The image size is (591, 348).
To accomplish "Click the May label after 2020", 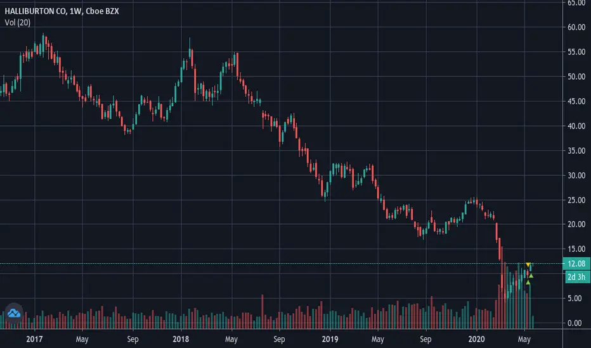I will click(524, 339).
